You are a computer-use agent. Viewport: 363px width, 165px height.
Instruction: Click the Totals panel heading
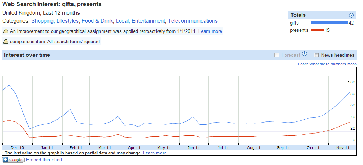coord(298,15)
